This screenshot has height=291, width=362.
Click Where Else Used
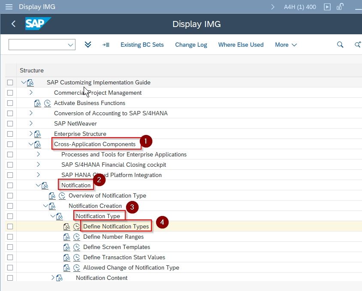(241, 45)
